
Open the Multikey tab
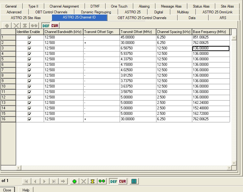coord(183,12)
